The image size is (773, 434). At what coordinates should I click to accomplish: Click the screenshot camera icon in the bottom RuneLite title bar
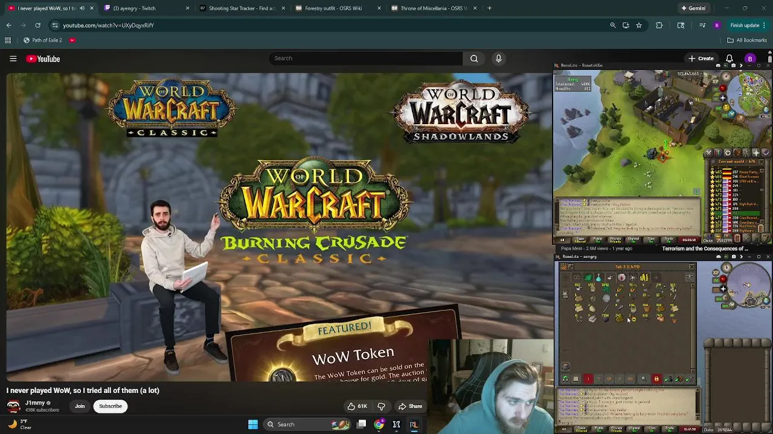[734, 257]
